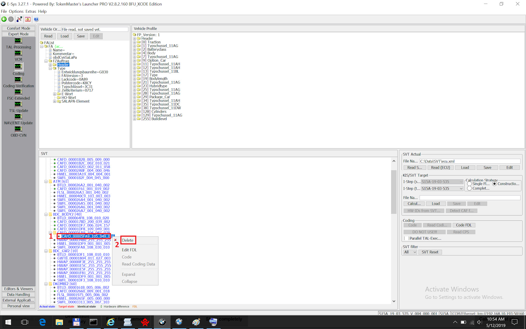Select All from SVT filter dropdown
The image size is (526, 329).
[411, 252]
